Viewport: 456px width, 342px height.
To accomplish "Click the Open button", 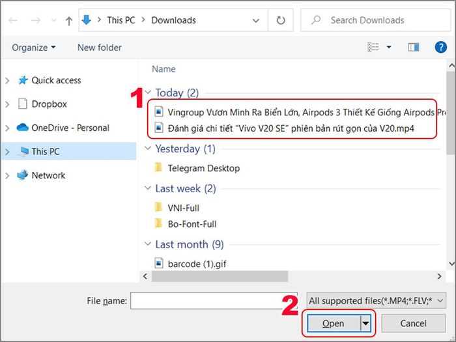I will 334,323.
